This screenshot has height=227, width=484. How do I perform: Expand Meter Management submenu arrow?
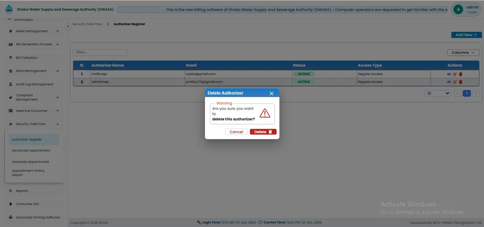click(58, 31)
